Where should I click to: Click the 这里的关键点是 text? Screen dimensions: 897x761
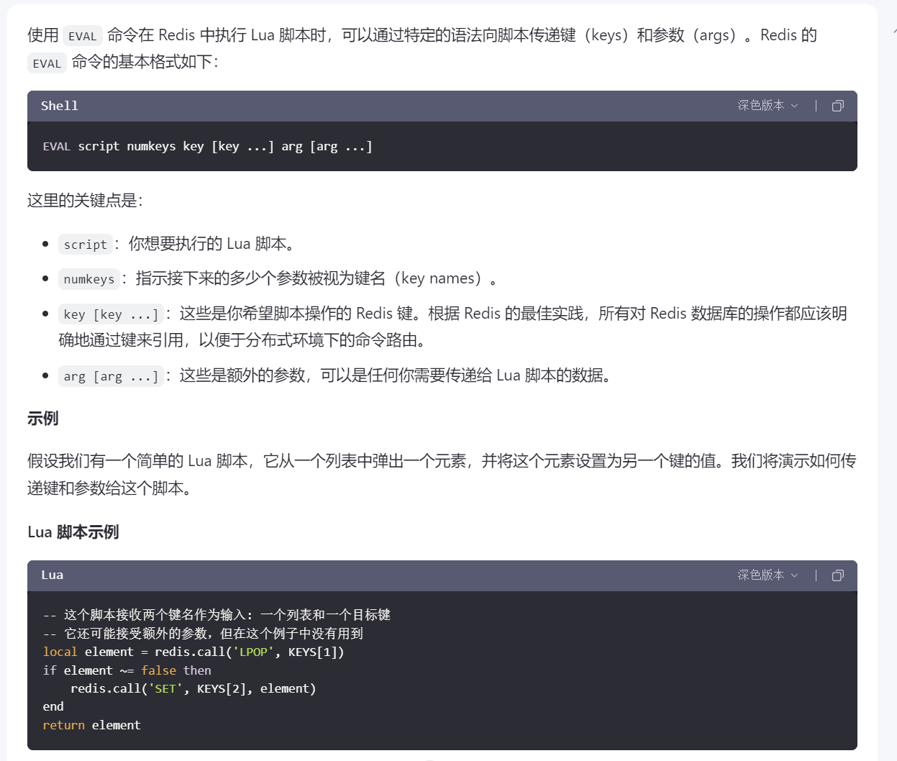click(85, 201)
